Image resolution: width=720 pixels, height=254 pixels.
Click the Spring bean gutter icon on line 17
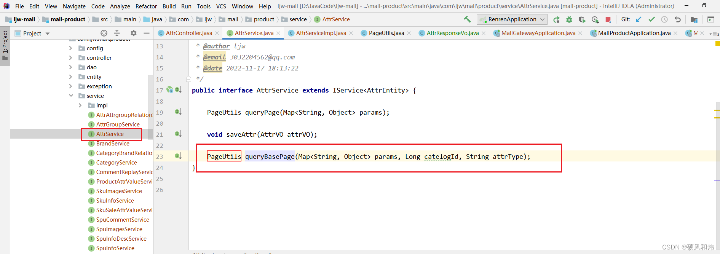click(170, 90)
